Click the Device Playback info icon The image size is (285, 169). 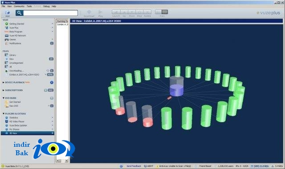[x=52, y=82]
